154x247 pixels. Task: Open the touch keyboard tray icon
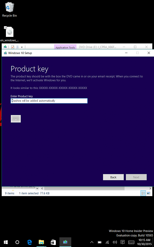coord(131,242)
